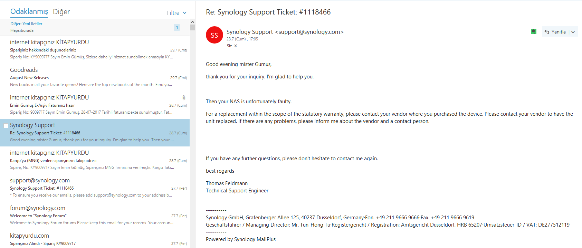
Task: Expand the recipient details chevron next to Siz
Action: pyautogui.click(x=236, y=46)
